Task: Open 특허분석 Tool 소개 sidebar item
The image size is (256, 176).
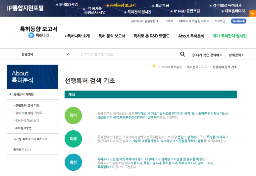Action: click(x=27, y=120)
